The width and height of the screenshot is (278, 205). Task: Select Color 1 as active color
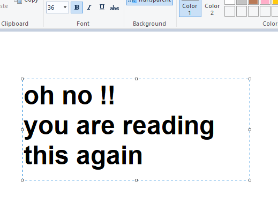coord(190,8)
